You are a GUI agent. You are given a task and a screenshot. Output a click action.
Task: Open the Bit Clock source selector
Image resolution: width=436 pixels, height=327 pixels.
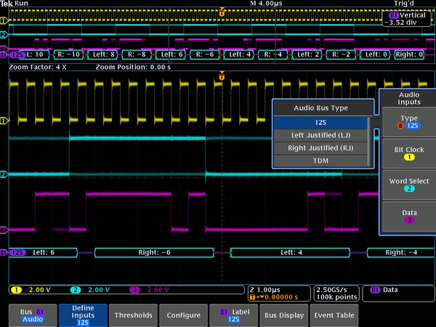pyautogui.click(x=408, y=153)
